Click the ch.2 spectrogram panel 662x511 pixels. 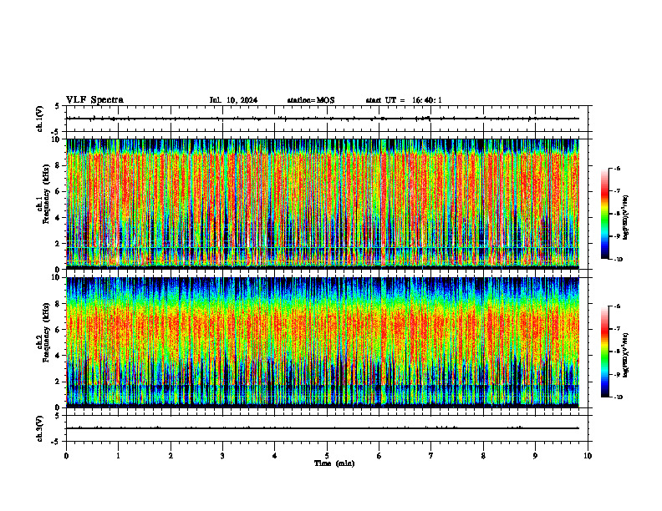(x=323, y=342)
